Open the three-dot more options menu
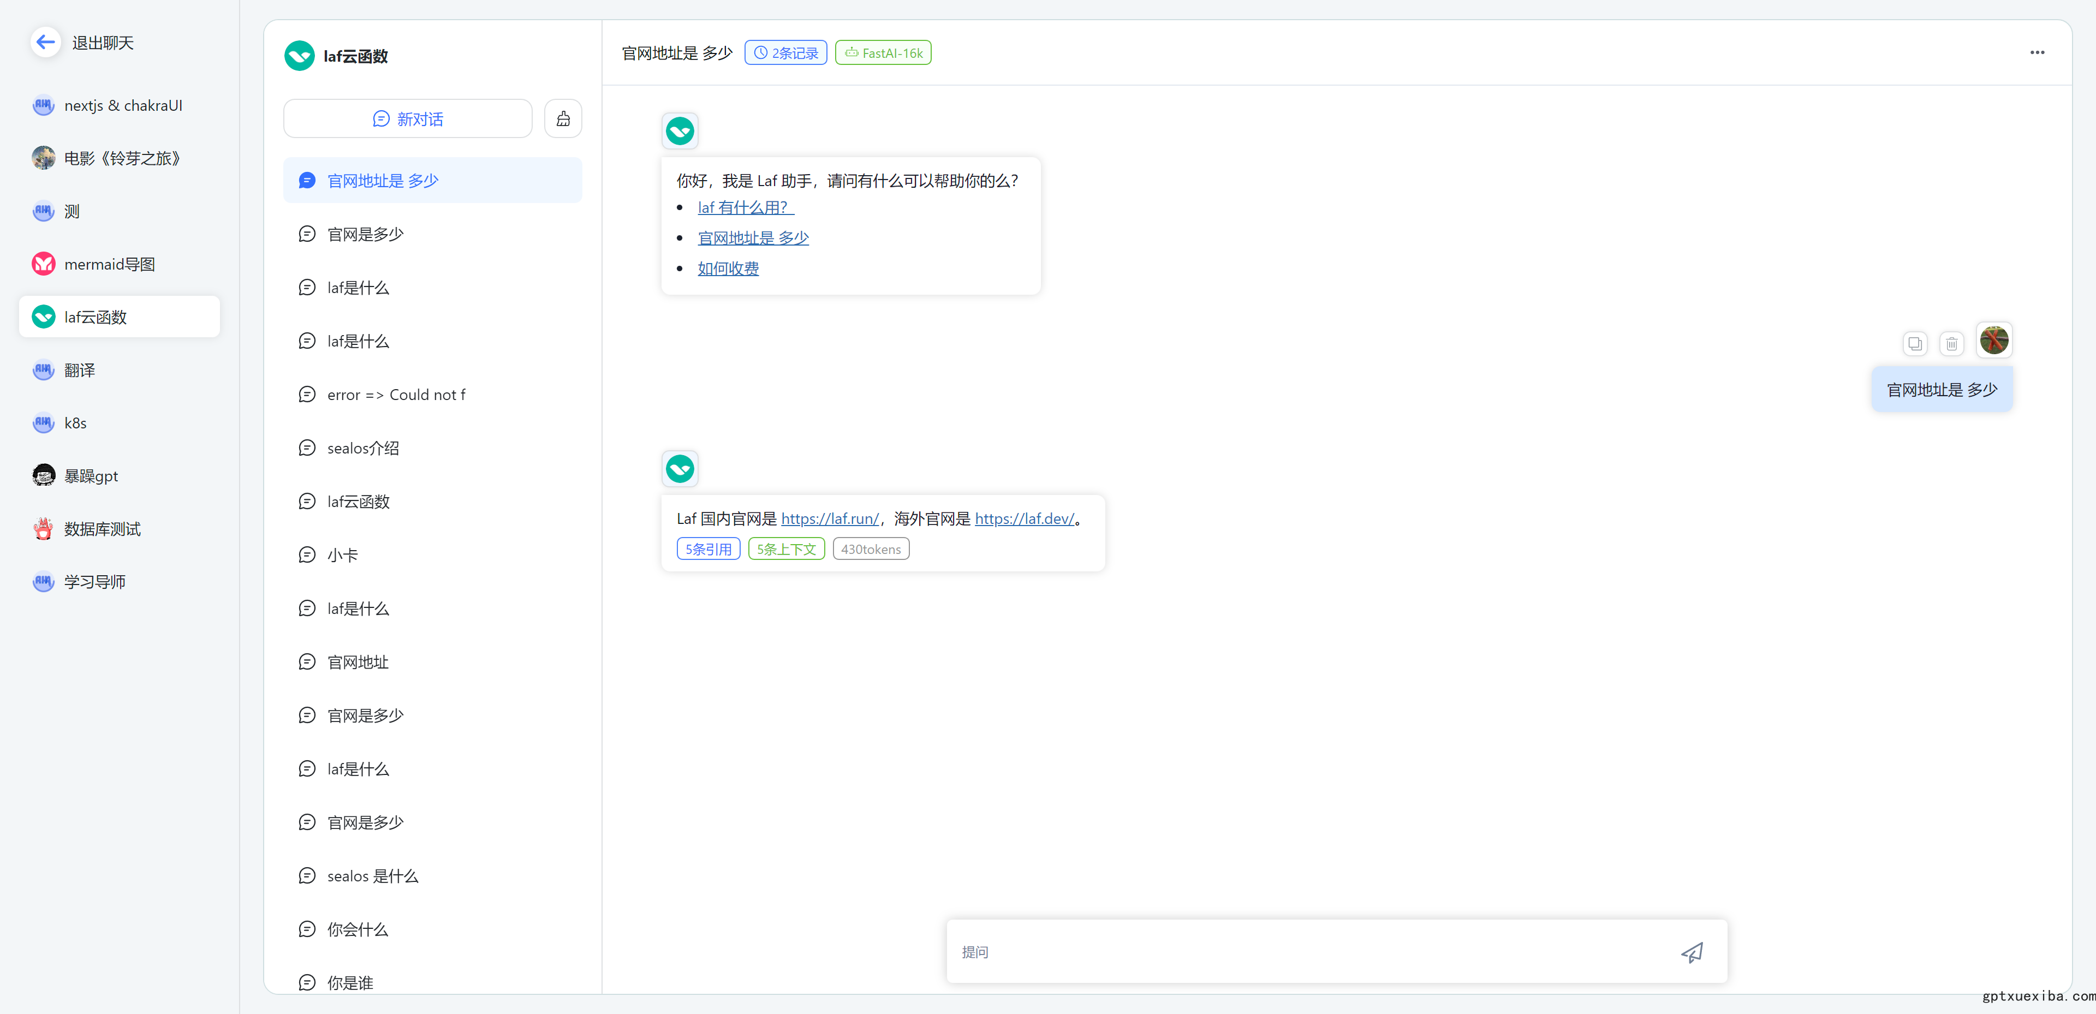 [2037, 53]
